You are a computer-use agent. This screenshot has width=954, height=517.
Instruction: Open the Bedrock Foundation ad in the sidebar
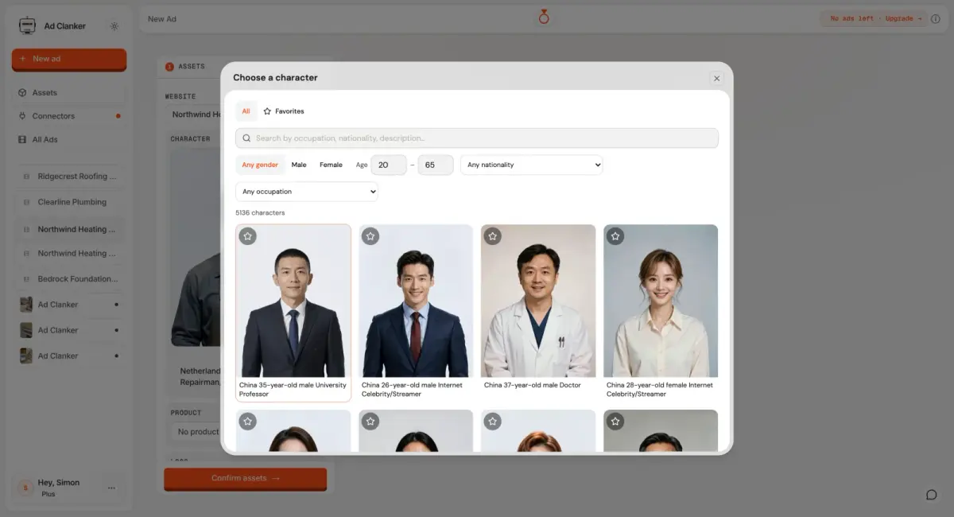(69, 279)
